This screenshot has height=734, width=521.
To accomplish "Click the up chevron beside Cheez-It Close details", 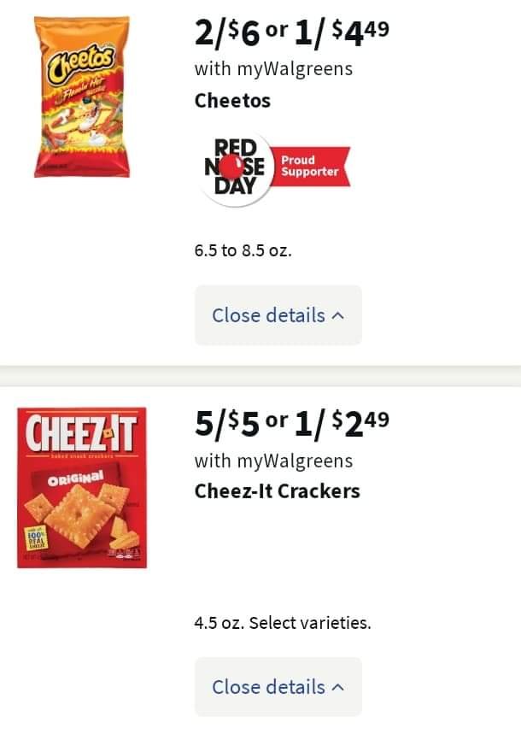I will point(338,687).
